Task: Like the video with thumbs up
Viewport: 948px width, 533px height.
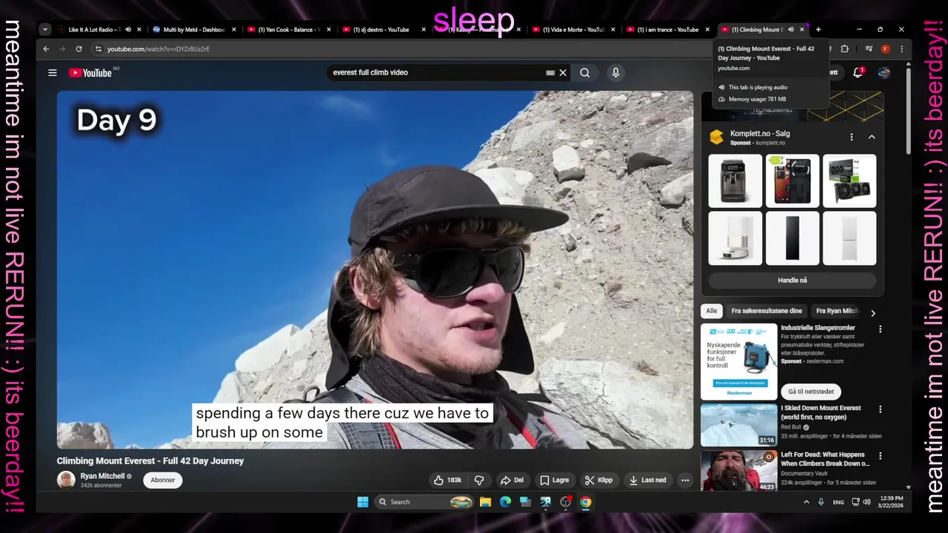Action: 447,480
